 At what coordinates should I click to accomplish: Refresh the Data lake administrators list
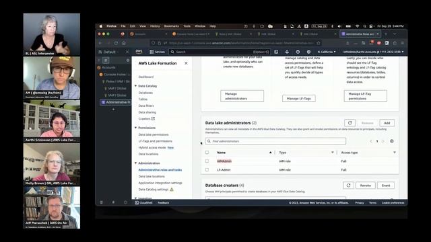(350, 123)
